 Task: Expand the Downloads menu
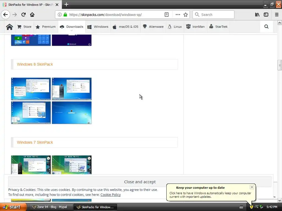[72, 27]
